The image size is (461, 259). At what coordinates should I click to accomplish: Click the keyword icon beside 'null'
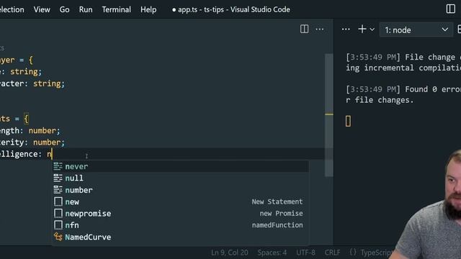pyautogui.click(x=58, y=178)
